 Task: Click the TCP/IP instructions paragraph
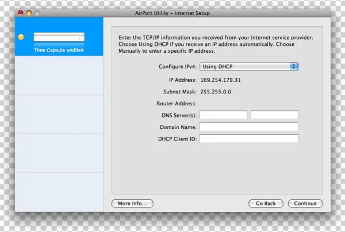point(216,44)
